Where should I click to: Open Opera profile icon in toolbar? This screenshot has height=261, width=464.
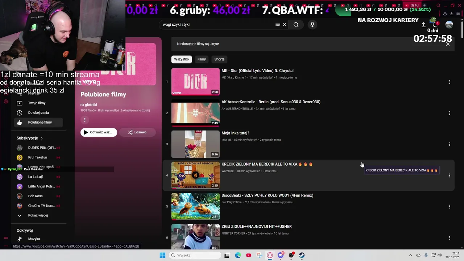click(445, 13)
